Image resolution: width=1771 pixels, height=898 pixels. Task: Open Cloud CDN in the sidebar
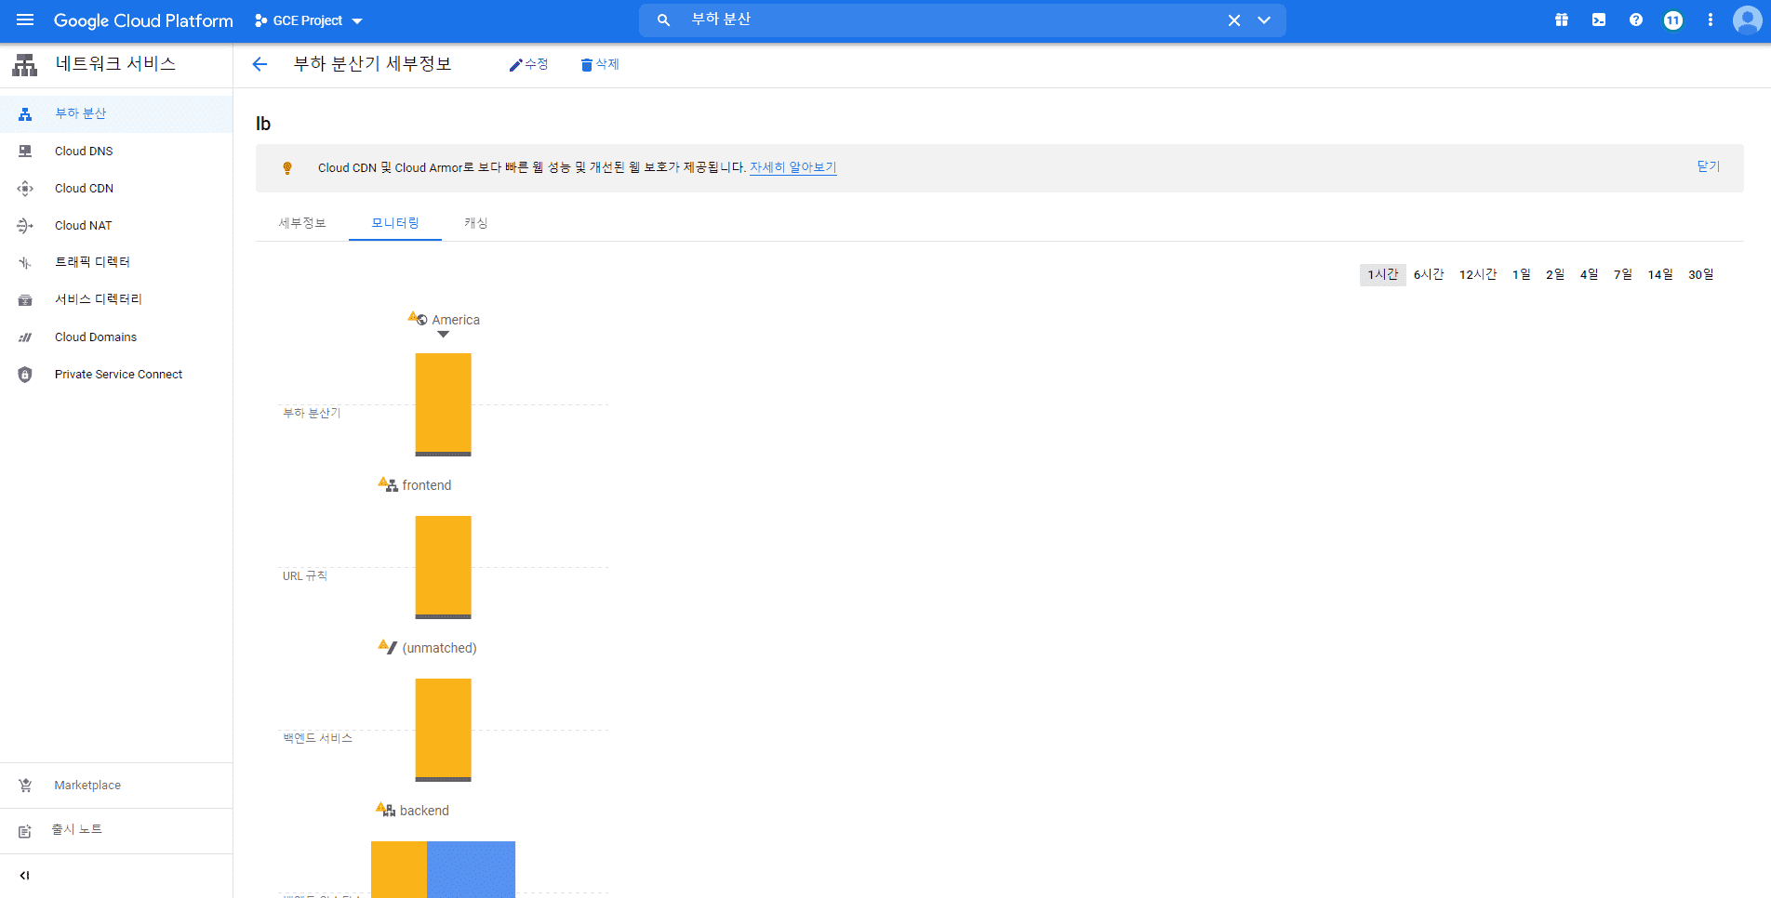pos(84,188)
